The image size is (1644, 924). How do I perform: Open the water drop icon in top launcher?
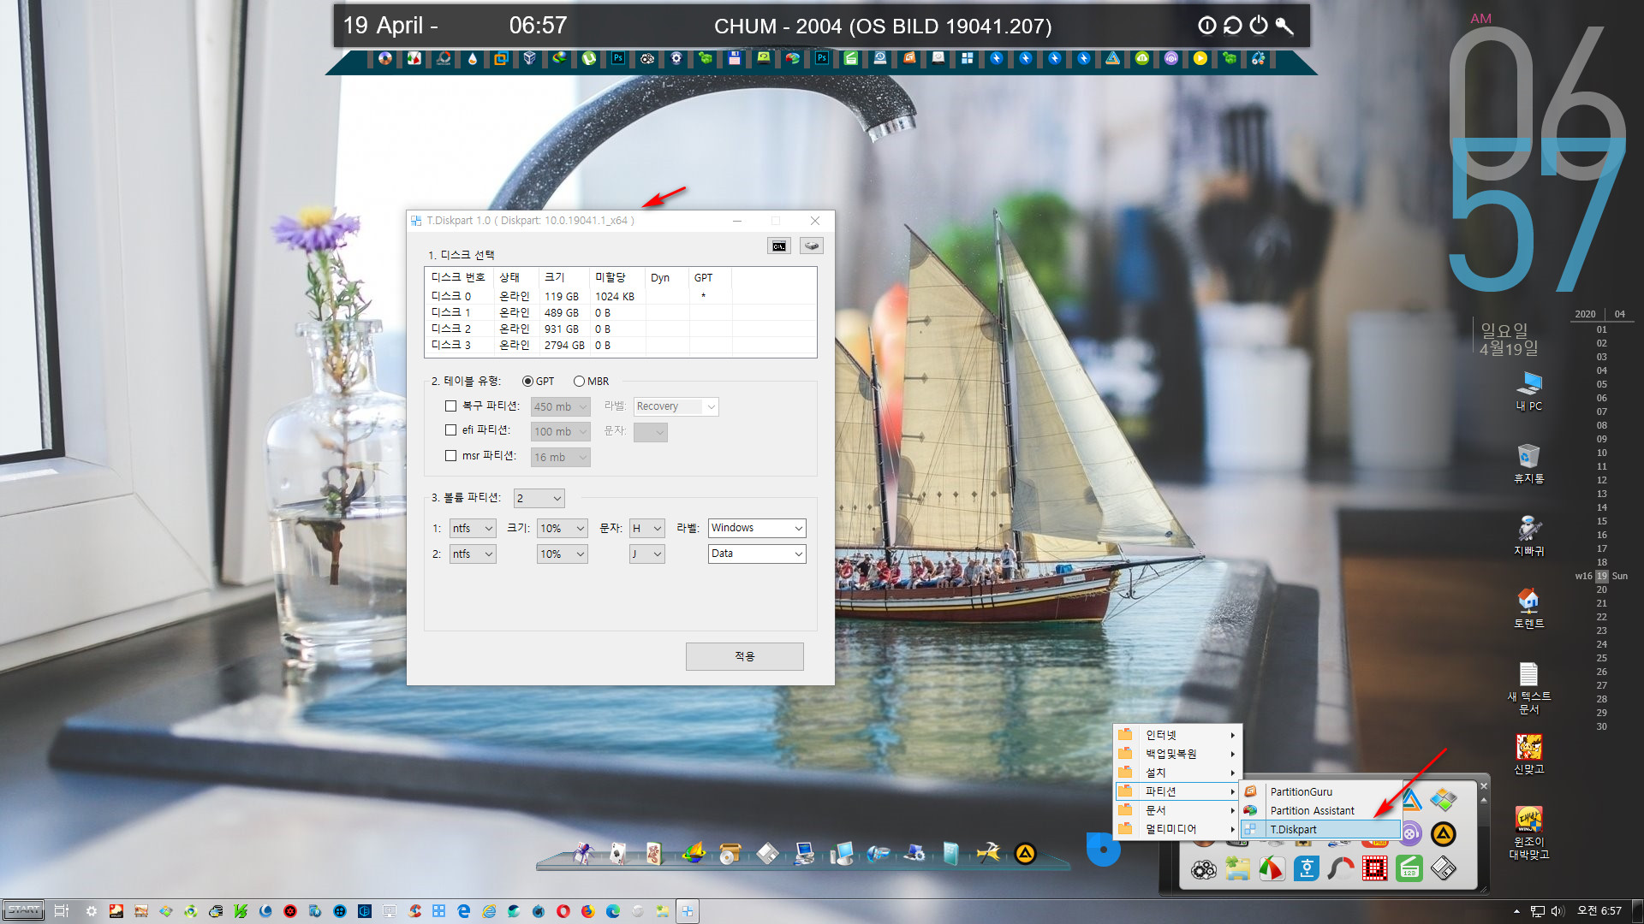[473, 58]
